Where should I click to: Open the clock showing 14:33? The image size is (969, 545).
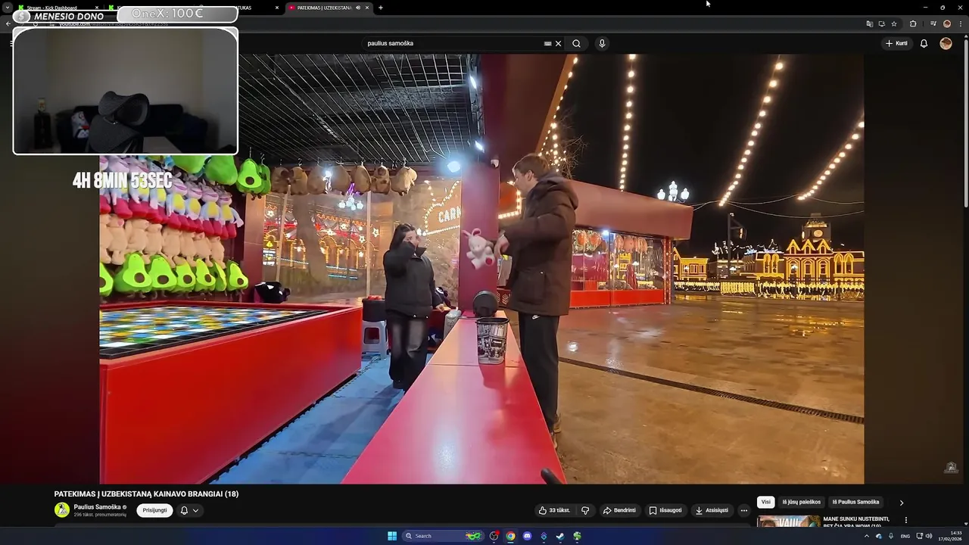(951, 536)
